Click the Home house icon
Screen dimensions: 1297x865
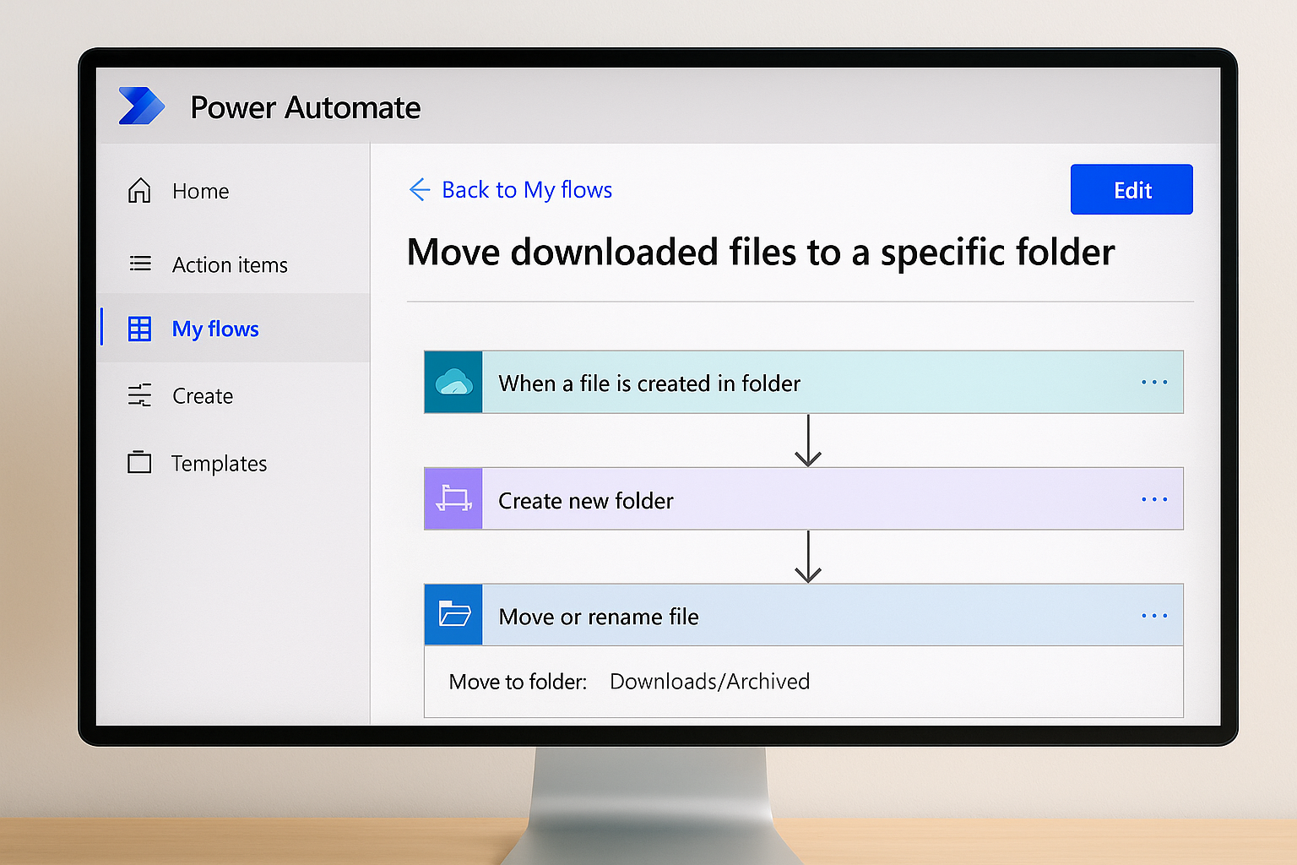[x=139, y=191]
